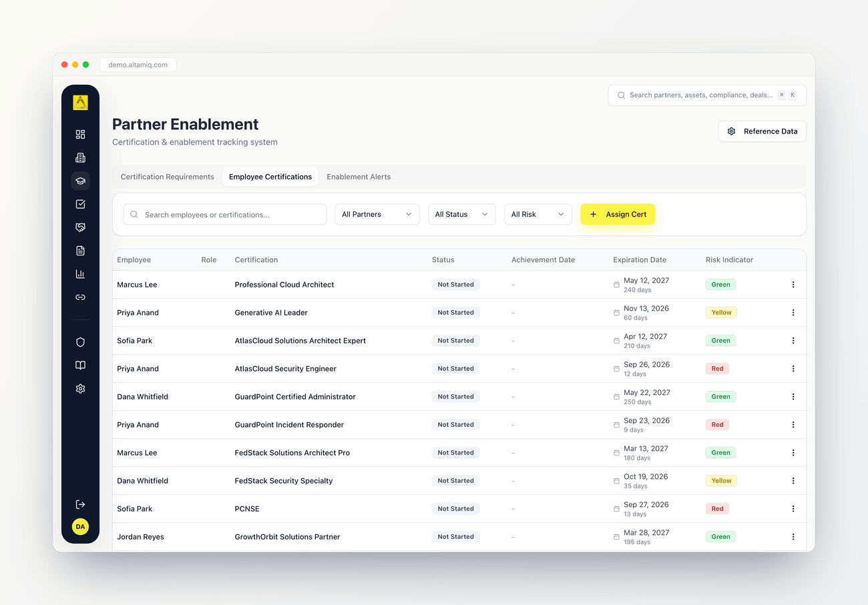Click the Sep 23, 2026 expiration date
This screenshot has height=605, width=868.
pos(646,421)
